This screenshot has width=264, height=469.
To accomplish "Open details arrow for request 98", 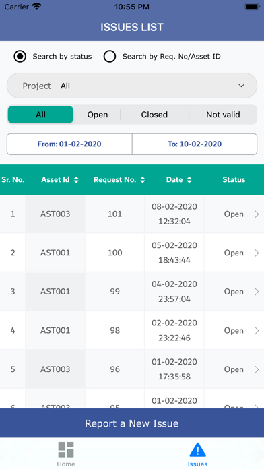I will coord(257,330).
